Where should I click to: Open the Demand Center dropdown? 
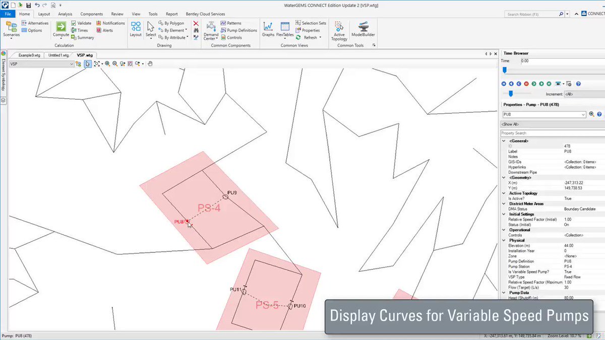pyautogui.click(x=211, y=30)
